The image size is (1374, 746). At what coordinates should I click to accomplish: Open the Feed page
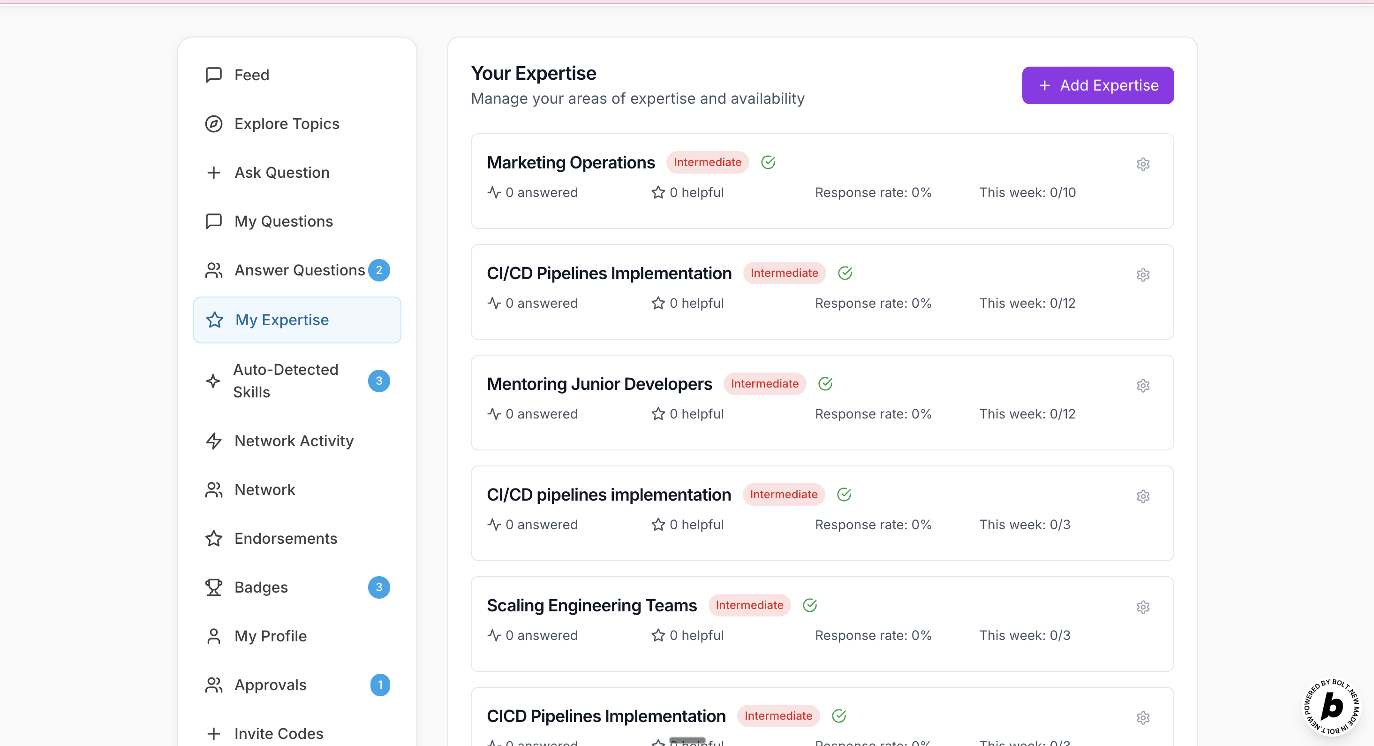click(x=252, y=75)
